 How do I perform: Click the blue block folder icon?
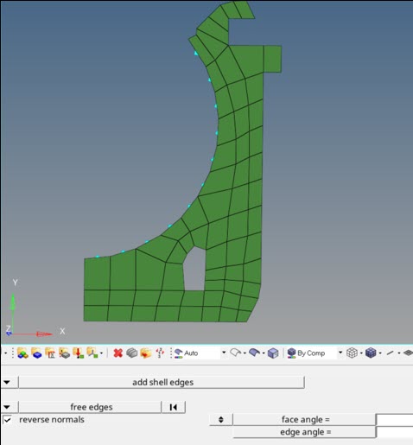pyautogui.click(x=36, y=353)
